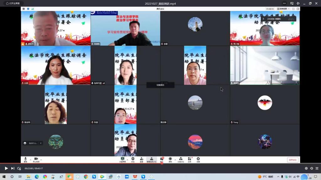Open the Manage Members (16) panel

pyautogui.click(x=151, y=159)
